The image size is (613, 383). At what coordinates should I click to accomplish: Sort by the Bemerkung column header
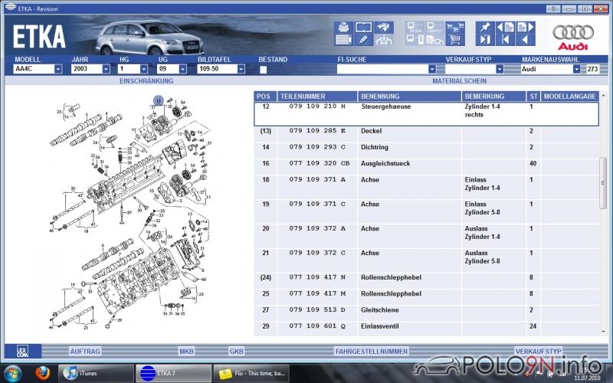pos(493,97)
